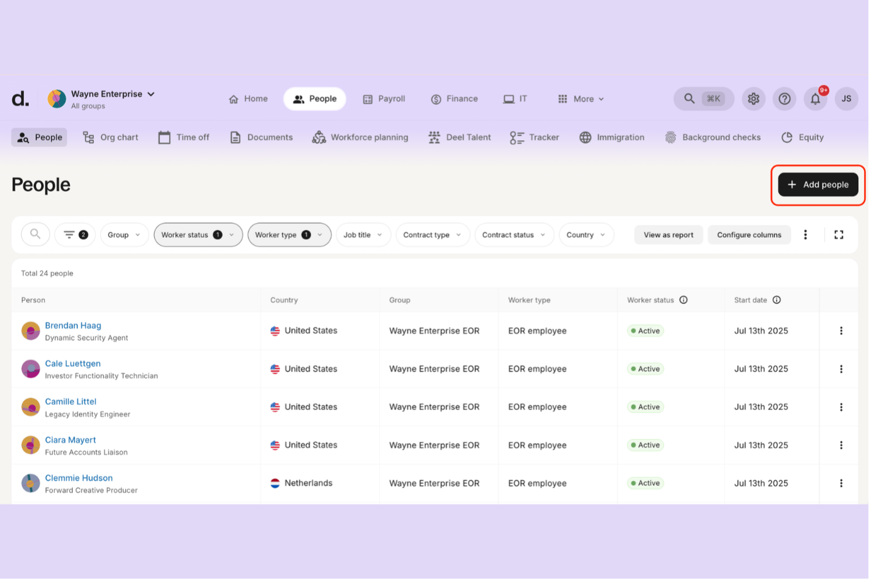
Task: Open the notifications bell
Action: [x=816, y=99]
